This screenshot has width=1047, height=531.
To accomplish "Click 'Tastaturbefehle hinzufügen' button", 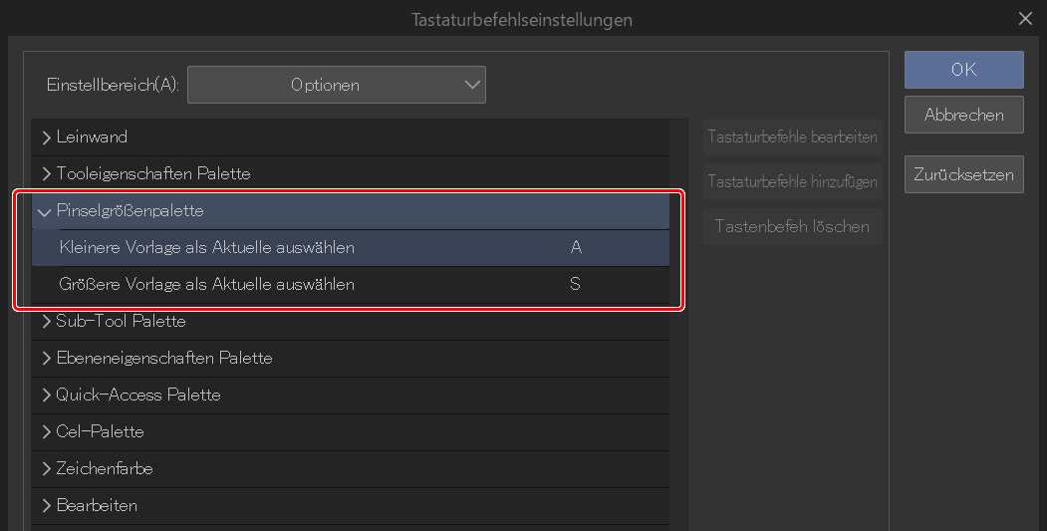I will 792,182.
